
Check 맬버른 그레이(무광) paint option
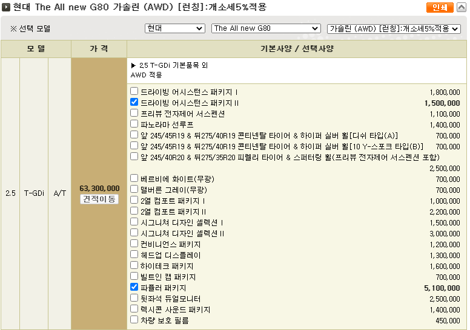[134, 189]
